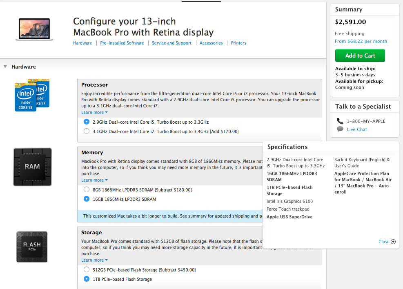403x289 pixels.
Task: Select 8GB 1866MHz LPDDR3 SDRAM option
Action: tap(87, 189)
